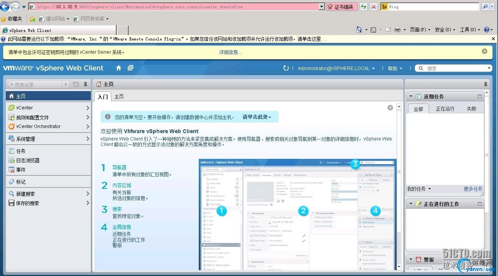Maximize the 正在进行的工作 panel
The image size is (498, 276).
click(x=480, y=204)
